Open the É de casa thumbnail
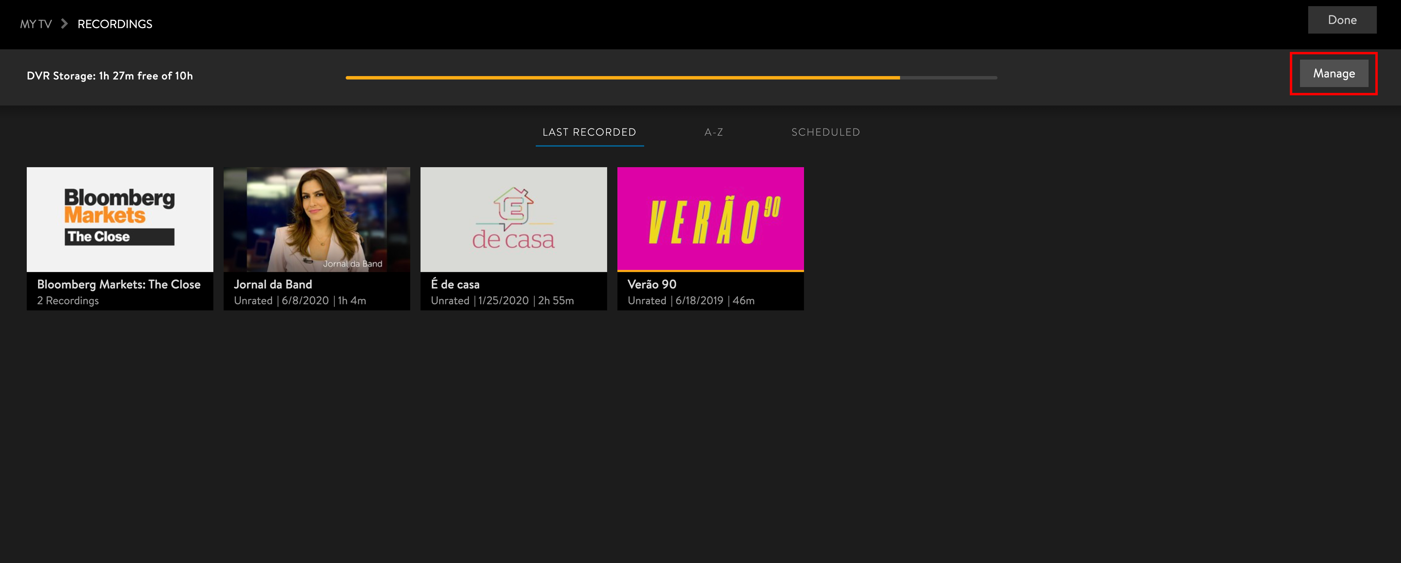1401x563 pixels. point(513,219)
